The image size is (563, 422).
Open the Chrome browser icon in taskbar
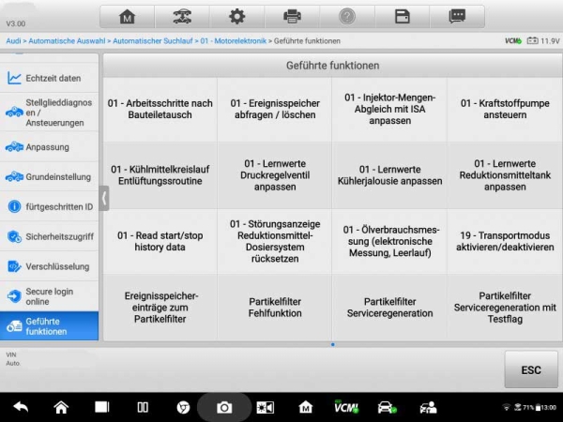[184, 407]
